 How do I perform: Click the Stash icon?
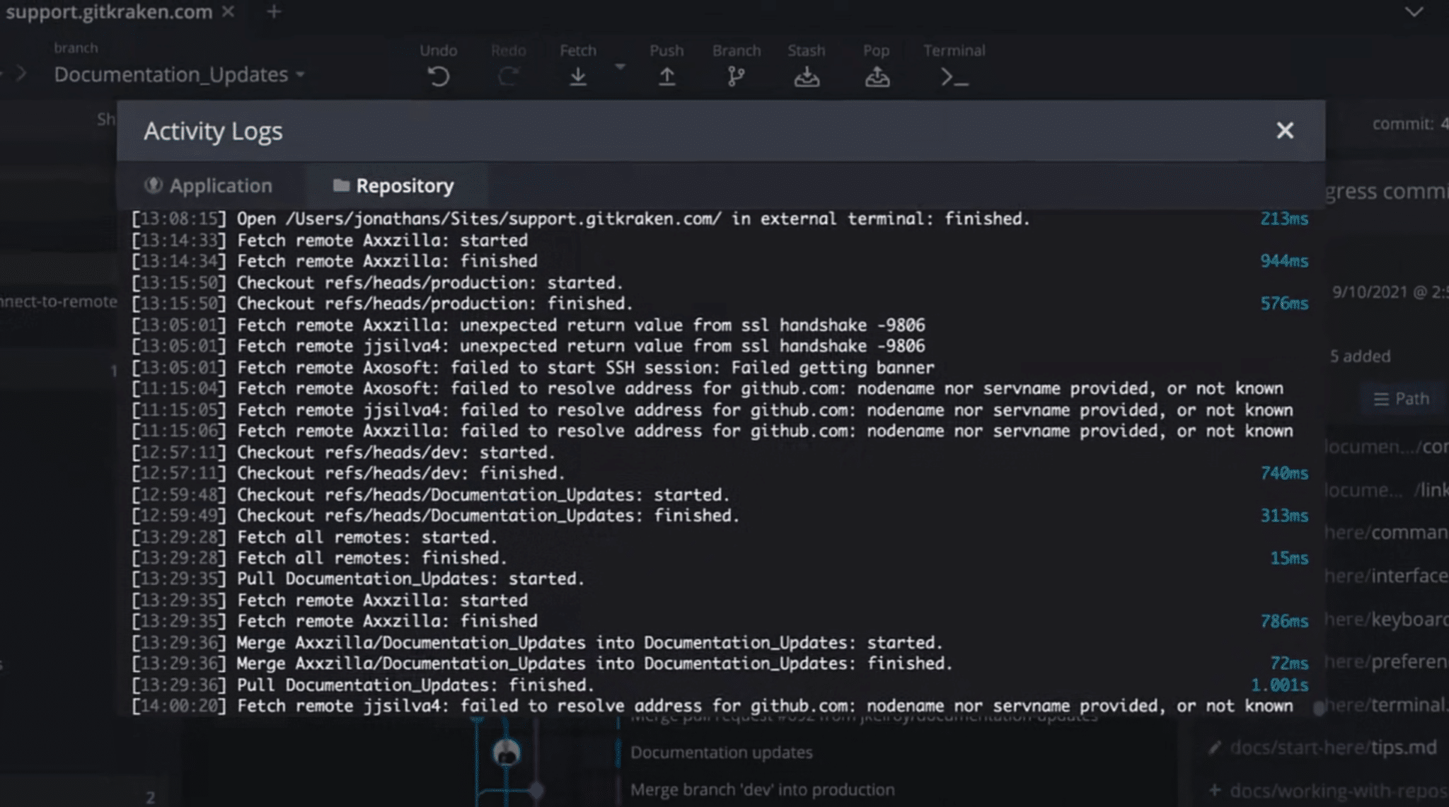pyautogui.click(x=806, y=76)
